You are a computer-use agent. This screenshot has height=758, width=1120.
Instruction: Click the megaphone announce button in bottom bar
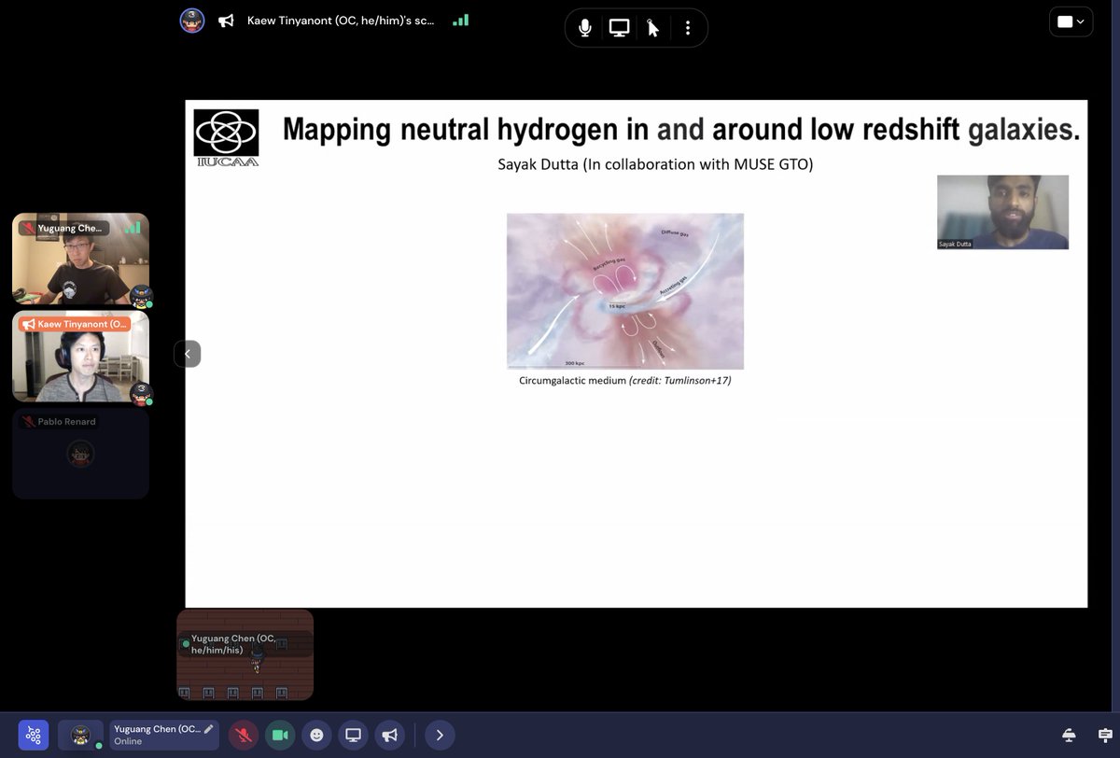pyautogui.click(x=389, y=735)
